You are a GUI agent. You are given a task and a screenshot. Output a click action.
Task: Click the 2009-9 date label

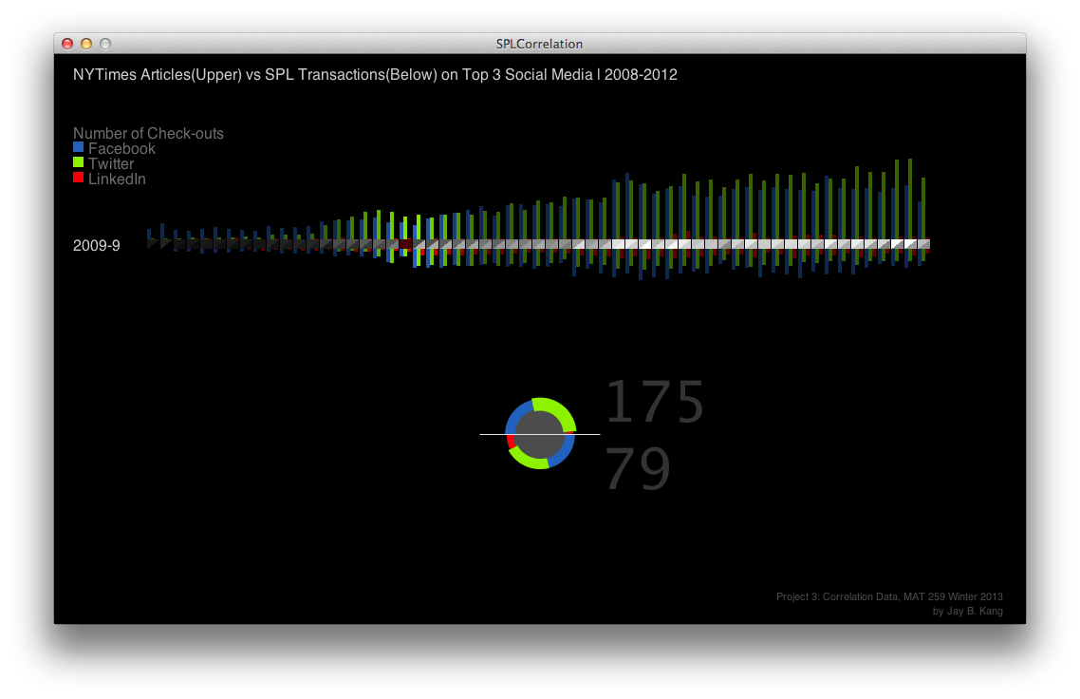pos(96,246)
